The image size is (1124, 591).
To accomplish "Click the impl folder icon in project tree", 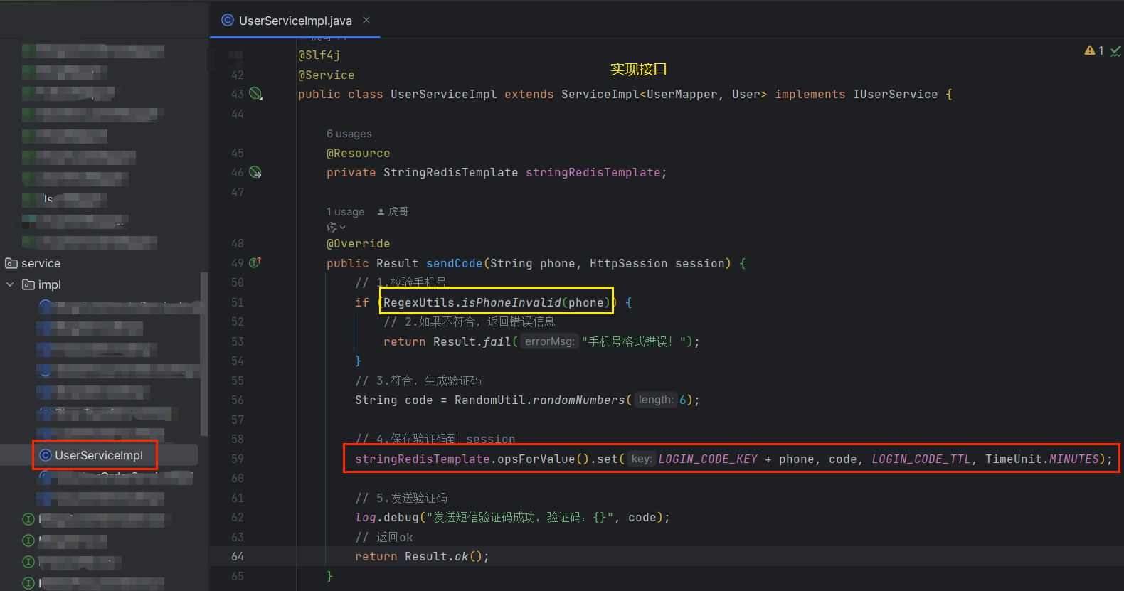I will [x=28, y=284].
